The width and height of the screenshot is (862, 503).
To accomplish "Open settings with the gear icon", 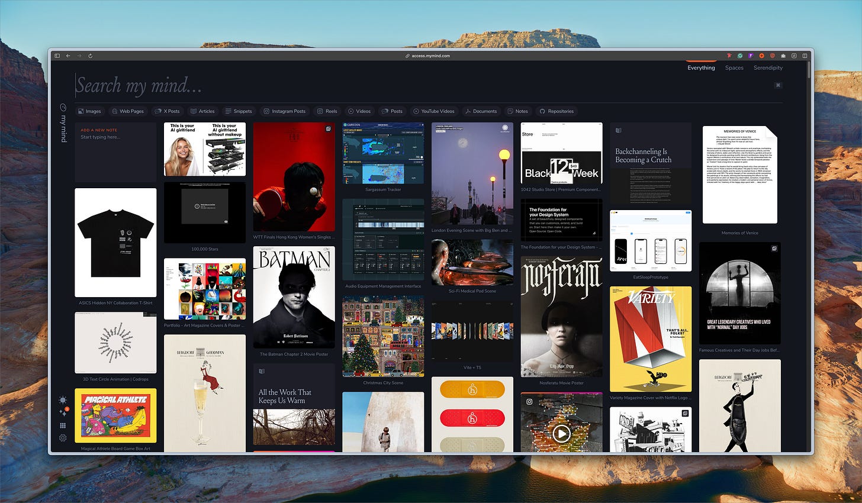I will pos(63,438).
